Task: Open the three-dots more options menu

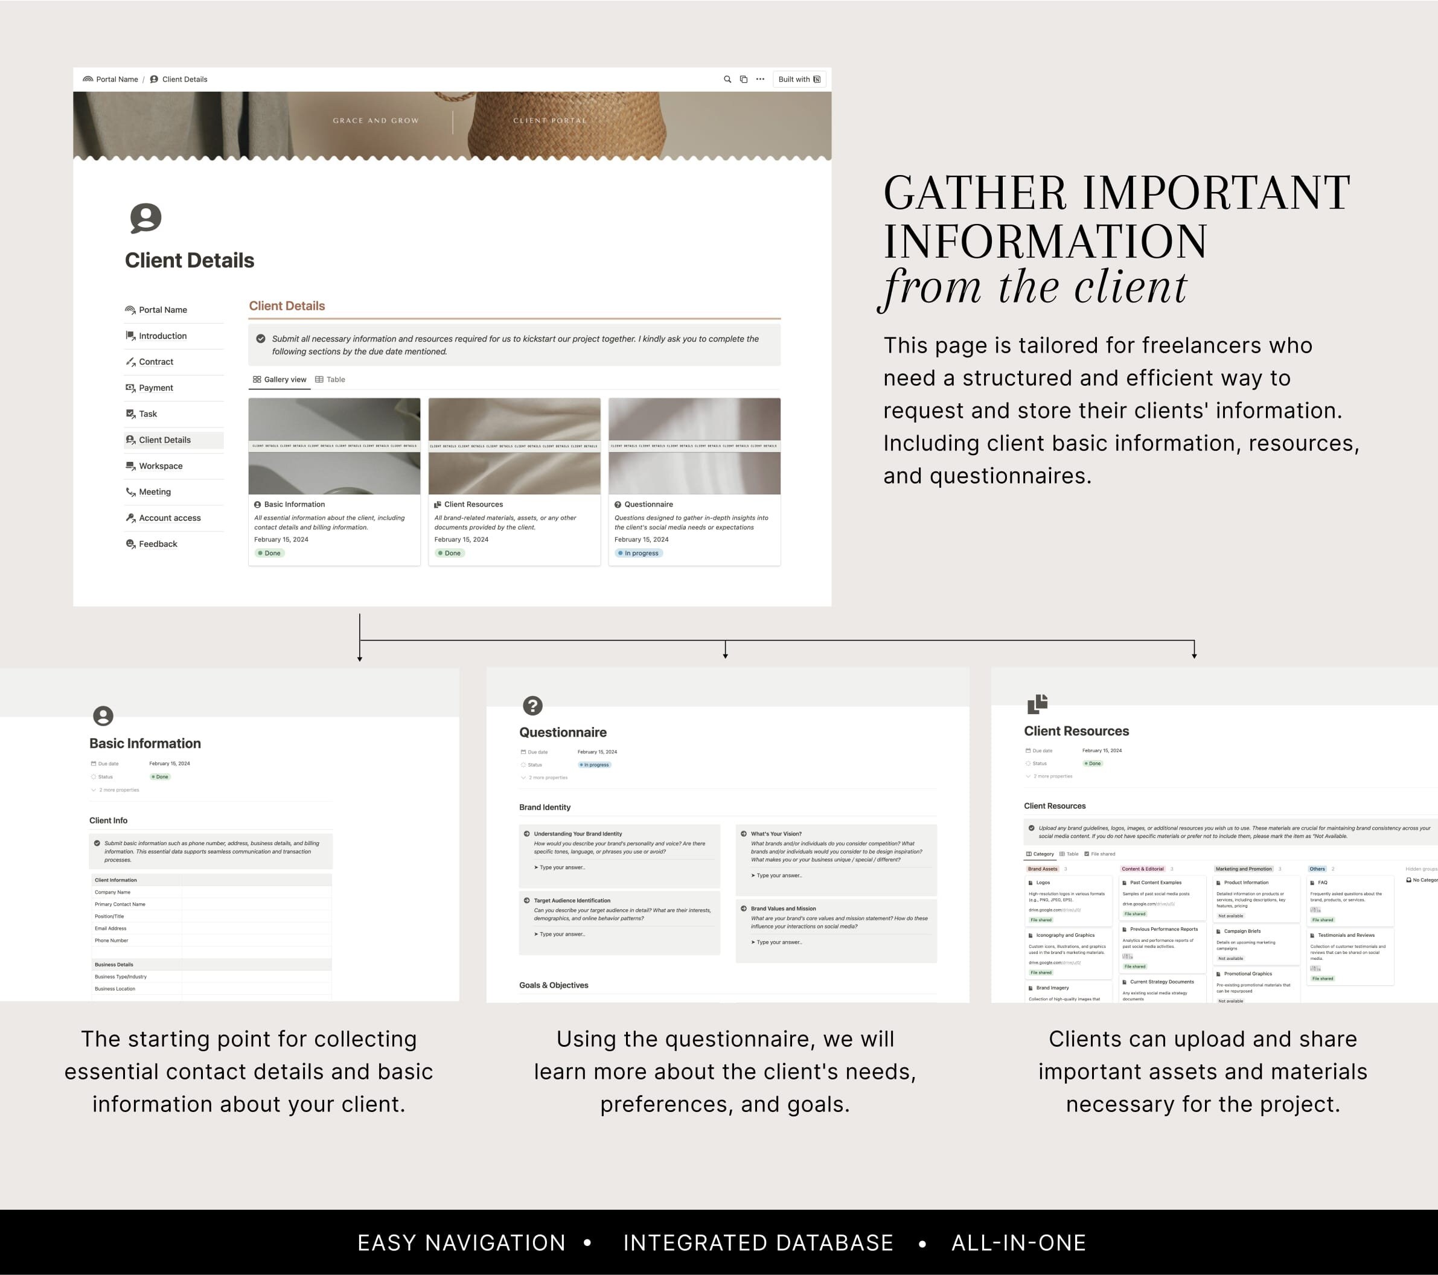Action: [760, 80]
